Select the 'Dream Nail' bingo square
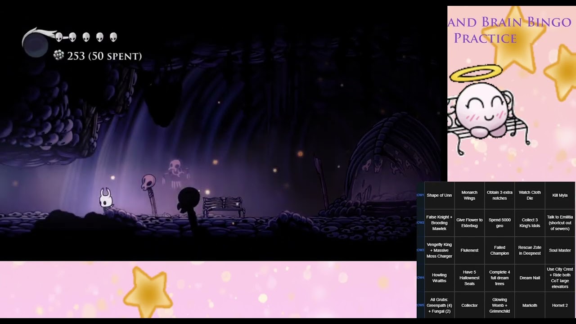 530,278
